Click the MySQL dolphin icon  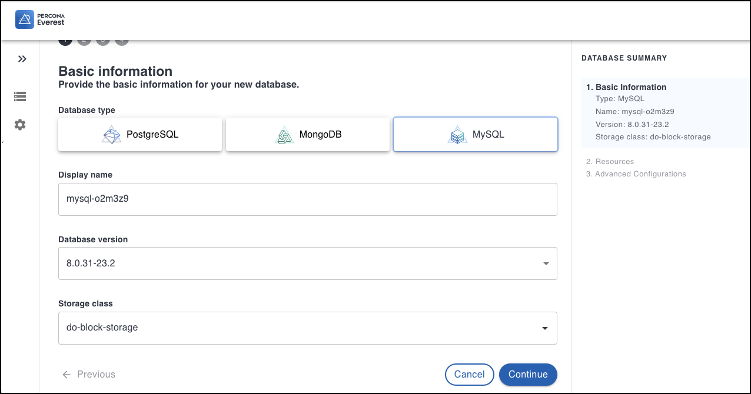(x=458, y=134)
